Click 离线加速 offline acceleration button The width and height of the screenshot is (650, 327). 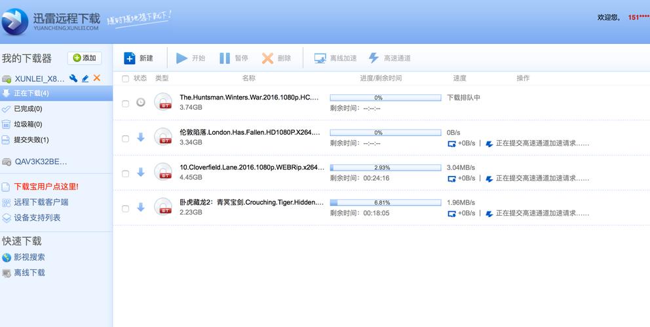click(x=335, y=58)
